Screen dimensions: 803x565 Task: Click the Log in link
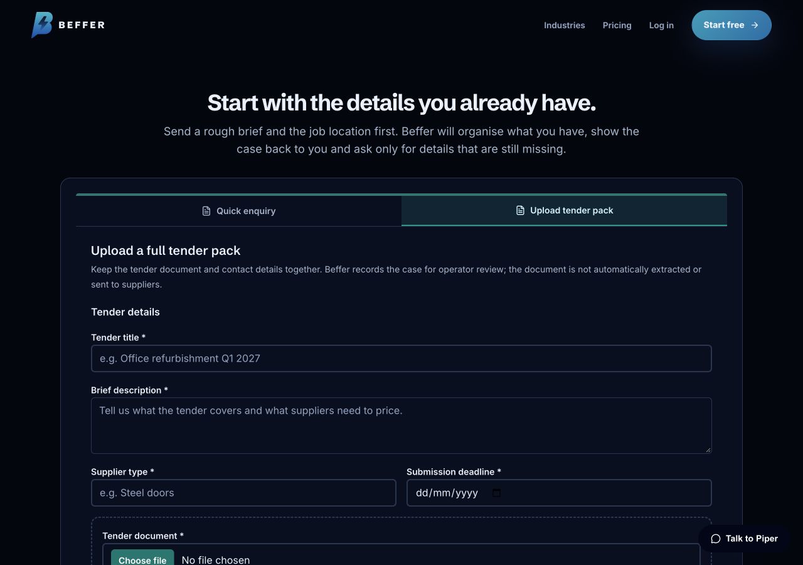[x=661, y=25]
